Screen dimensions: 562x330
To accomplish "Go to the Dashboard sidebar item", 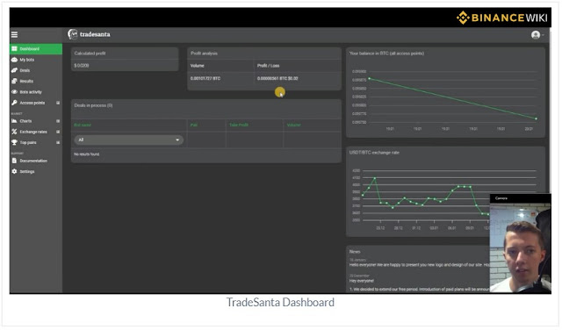I will [x=36, y=49].
